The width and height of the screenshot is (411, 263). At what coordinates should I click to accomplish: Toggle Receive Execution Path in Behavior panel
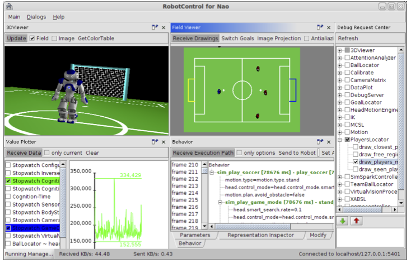click(203, 152)
